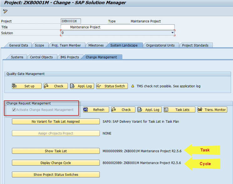Viewport: 233px width, 184px height.
Task: Click the Display/Change pencil icon in toolbar
Action: tap(5, 11)
